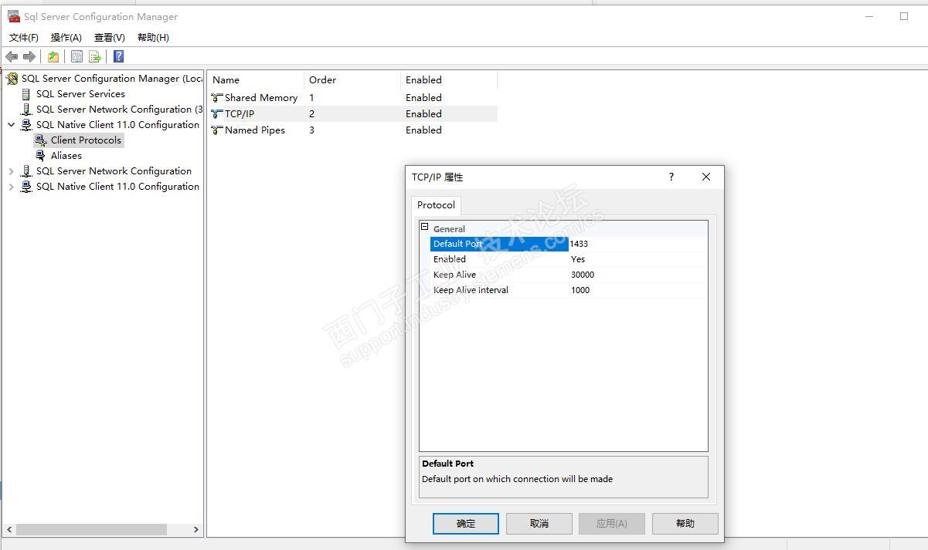Viewport: 928px width, 550px height.
Task: Collapse the expanded SQL Native Client 11.0 Configuration node
Action: tap(12, 125)
